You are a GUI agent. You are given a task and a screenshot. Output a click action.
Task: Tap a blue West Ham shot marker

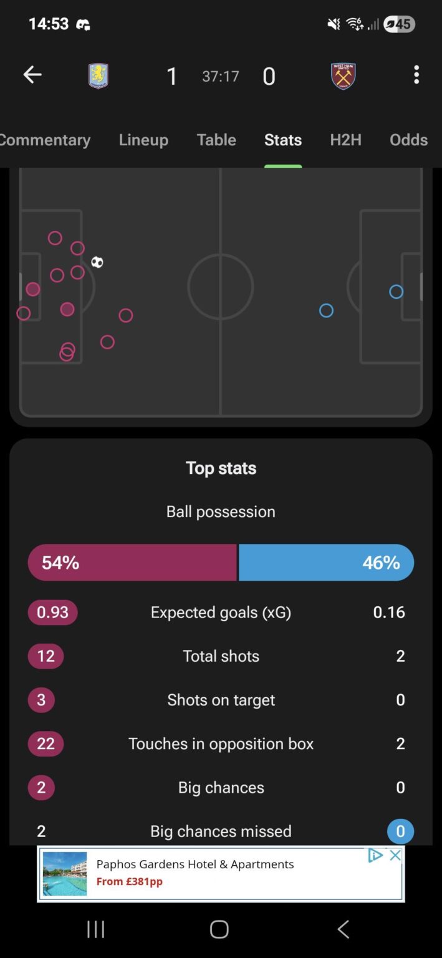[326, 311]
